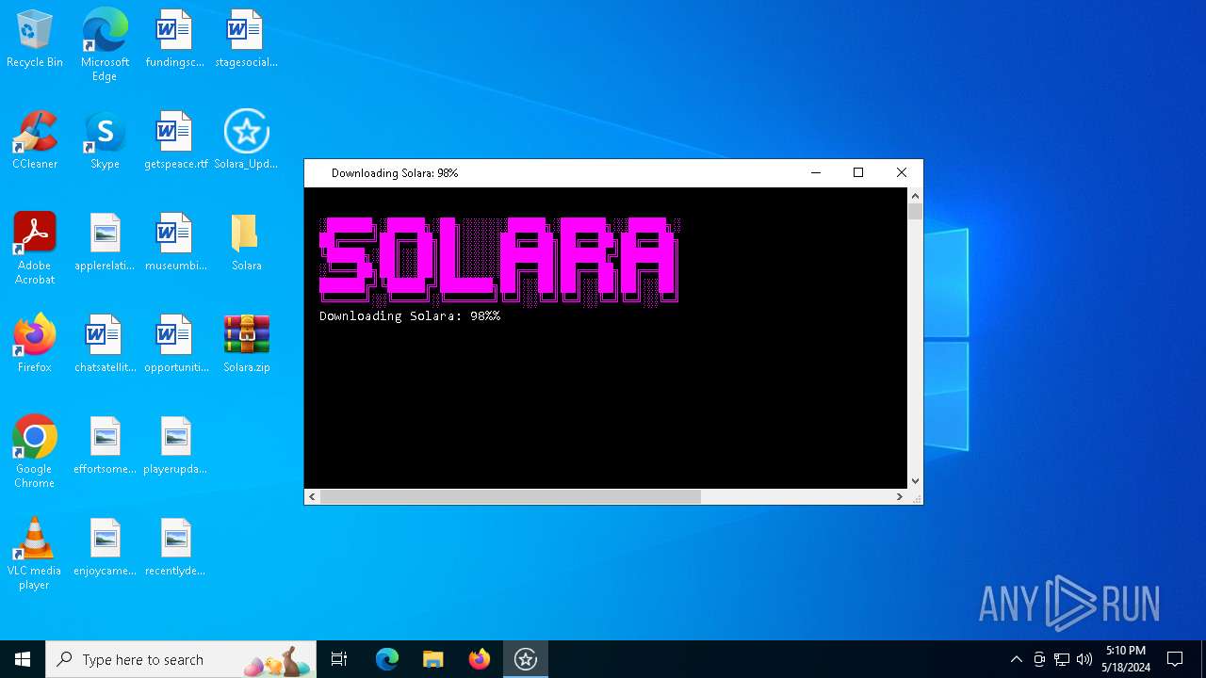Click console vertical scrollbar up arrow
Screen dimensions: 1206x678
point(915,196)
